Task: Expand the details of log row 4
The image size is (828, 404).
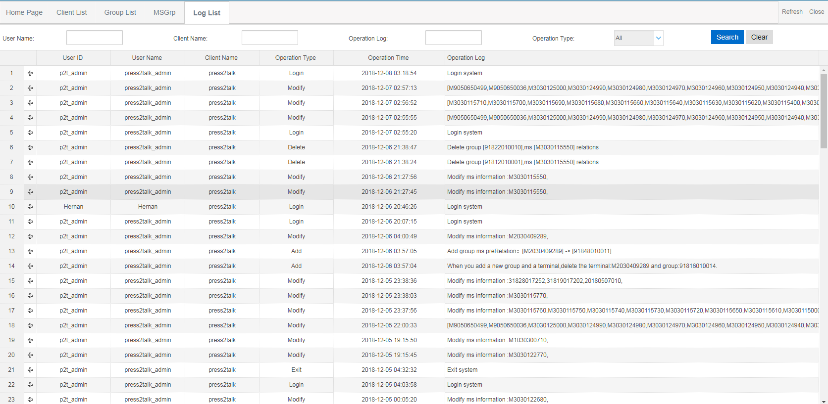Action: pos(30,118)
